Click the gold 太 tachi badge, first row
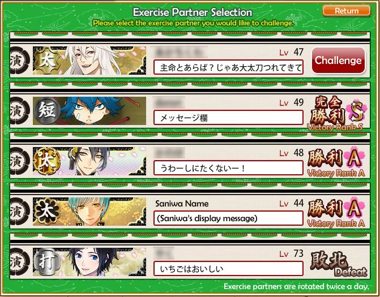 pos(46,61)
